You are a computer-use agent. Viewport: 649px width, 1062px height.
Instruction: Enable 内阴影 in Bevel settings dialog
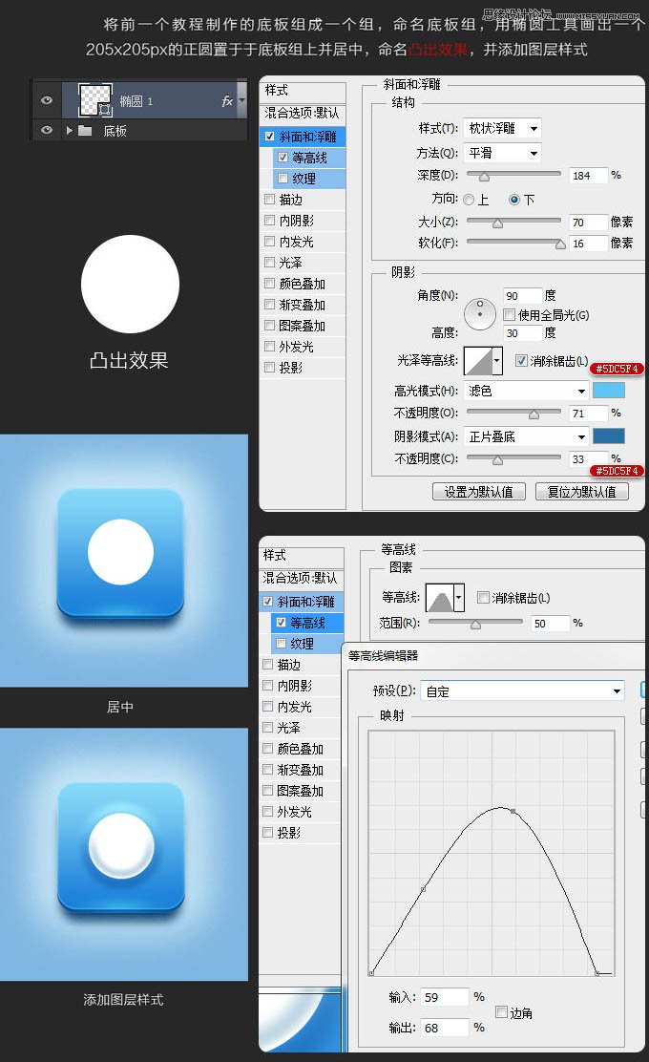(x=269, y=220)
